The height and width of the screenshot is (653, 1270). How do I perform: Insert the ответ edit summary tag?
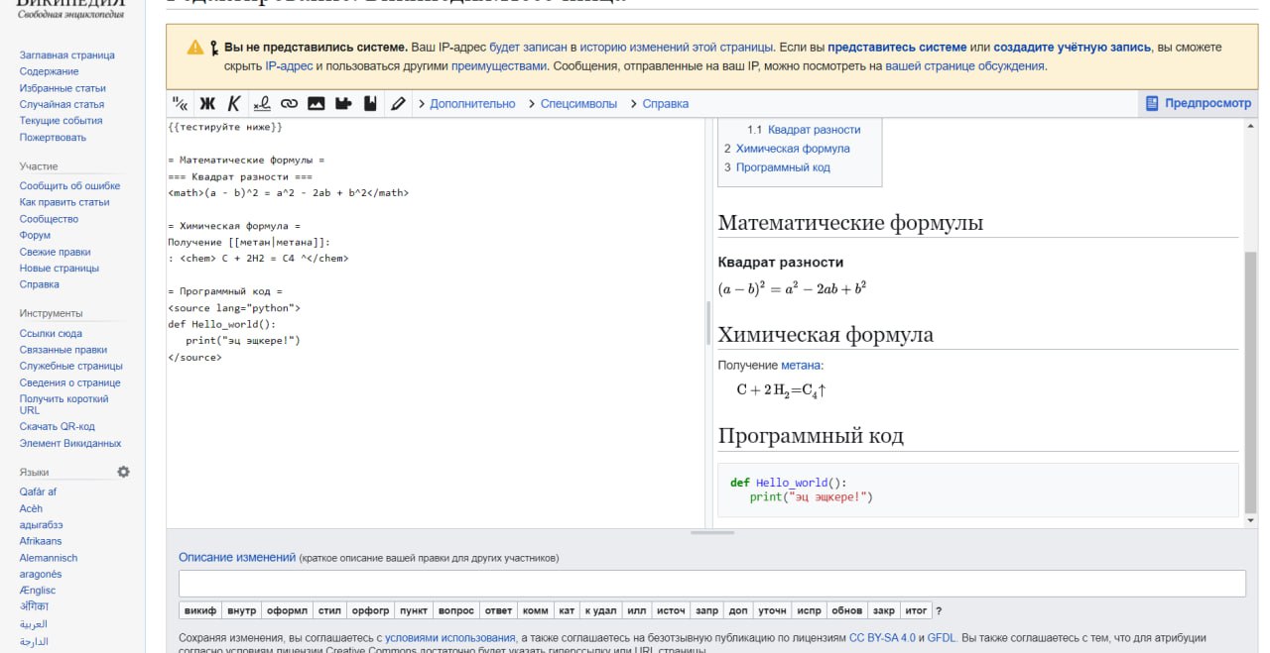(x=498, y=610)
